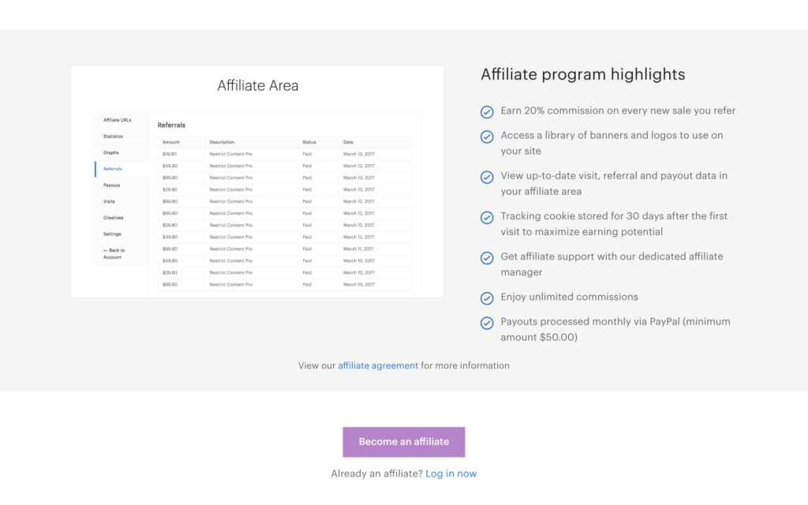
Task: Click the Back to Account item
Action: pyautogui.click(x=114, y=253)
